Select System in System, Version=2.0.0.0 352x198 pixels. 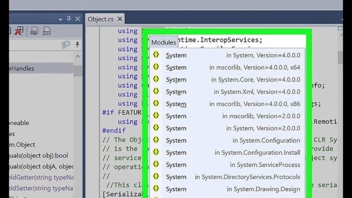tap(227, 128)
